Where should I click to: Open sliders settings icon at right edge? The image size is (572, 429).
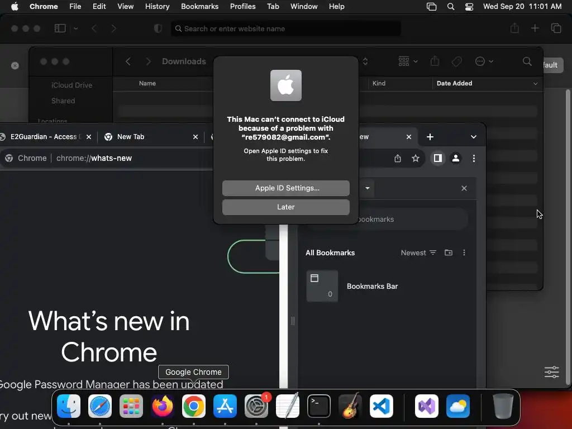pyautogui.click(x=551, y=372)
